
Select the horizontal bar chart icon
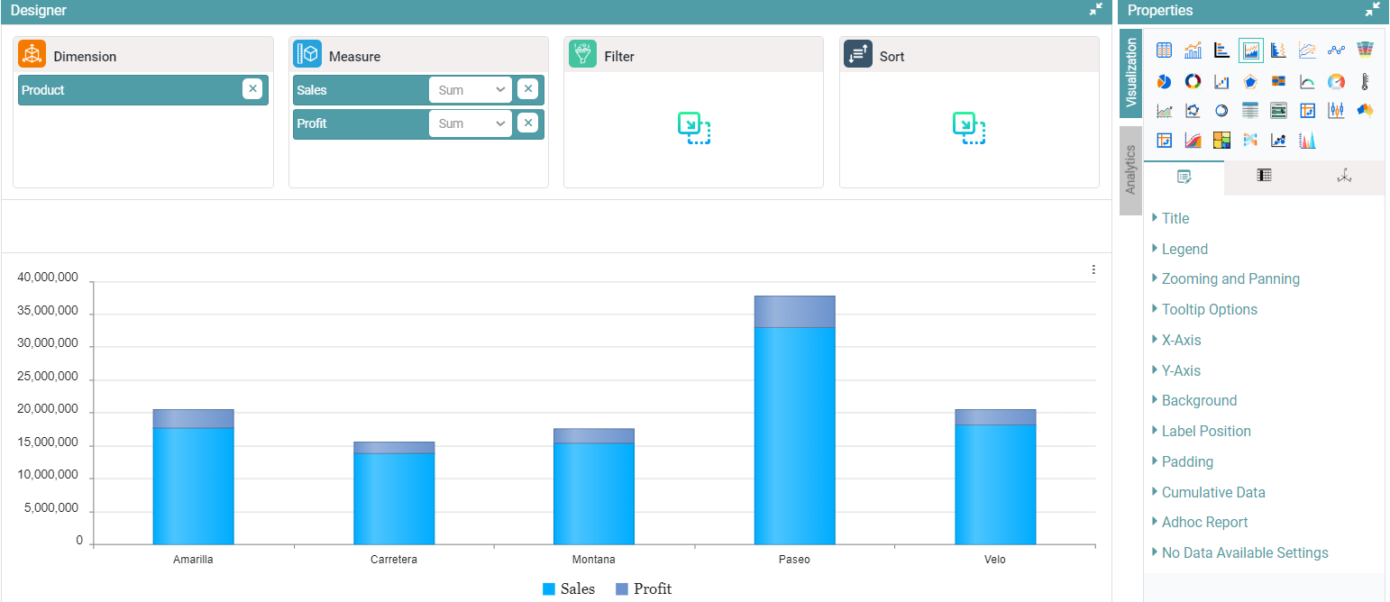(x=1221, y=50)
